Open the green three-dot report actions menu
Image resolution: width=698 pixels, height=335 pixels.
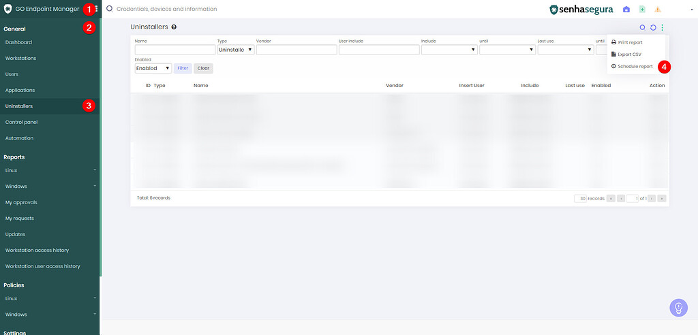click(663, 27)
